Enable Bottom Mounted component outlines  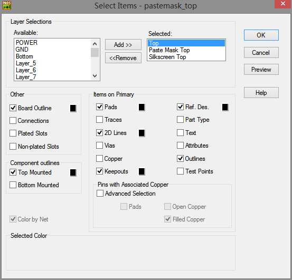pos(13,185)
